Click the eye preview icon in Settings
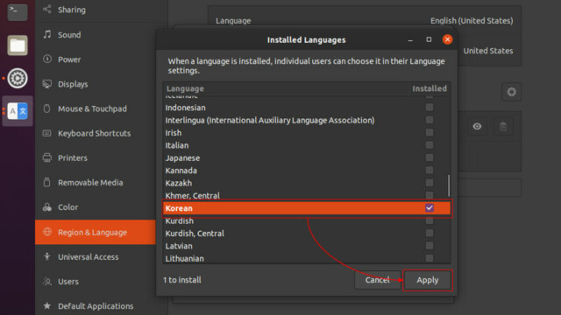This screenshot has width=561, height=315. [x=477, y=126]
